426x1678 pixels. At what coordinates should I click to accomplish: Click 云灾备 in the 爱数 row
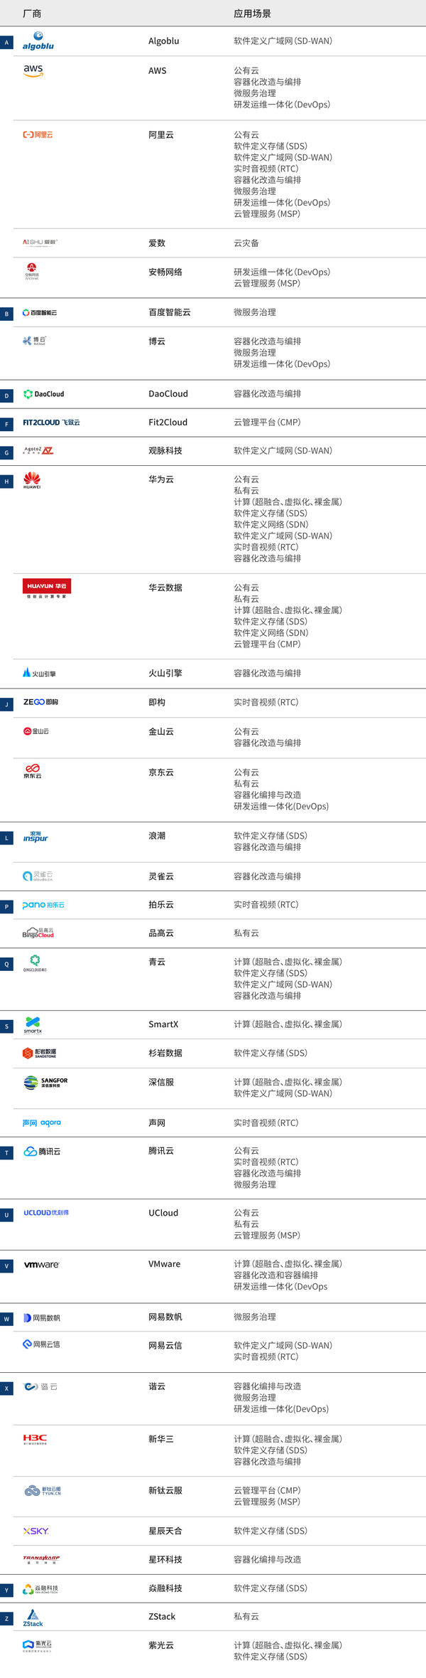click(x=246, y=243)
